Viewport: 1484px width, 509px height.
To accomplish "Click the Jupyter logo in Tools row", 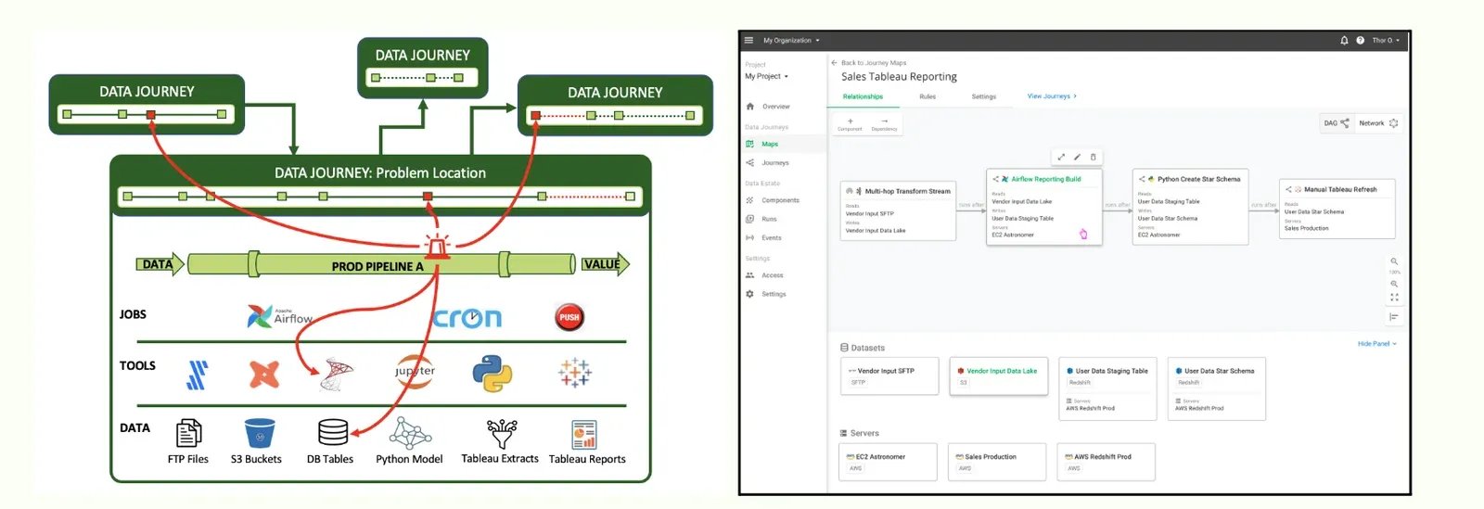I will click(415, 372).
